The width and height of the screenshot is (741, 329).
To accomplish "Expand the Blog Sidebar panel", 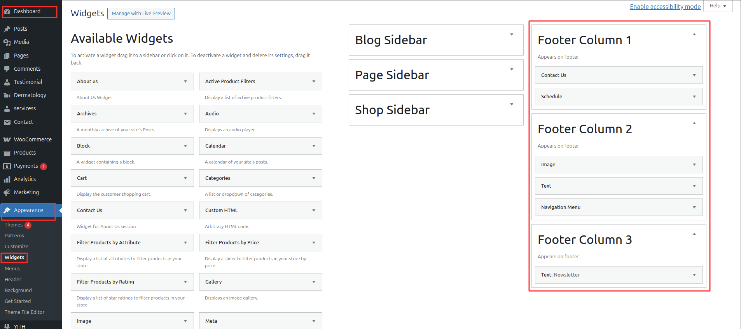I will (512, 35).
